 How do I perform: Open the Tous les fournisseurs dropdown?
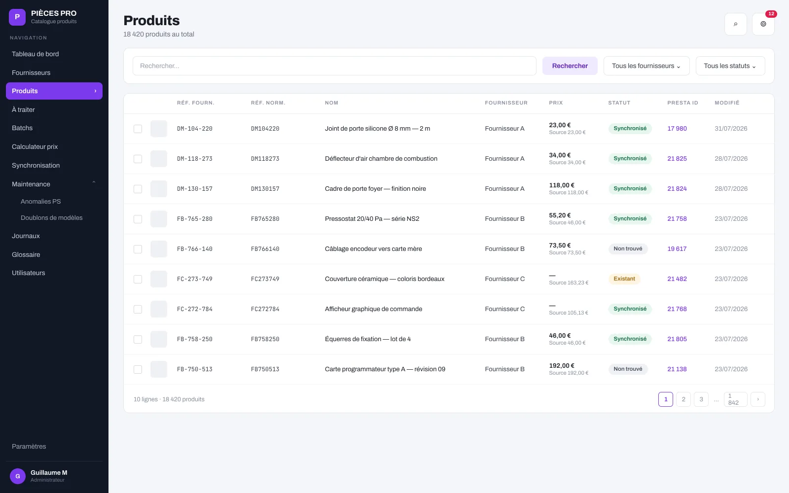pyautogui.click(x=646, y=66)
